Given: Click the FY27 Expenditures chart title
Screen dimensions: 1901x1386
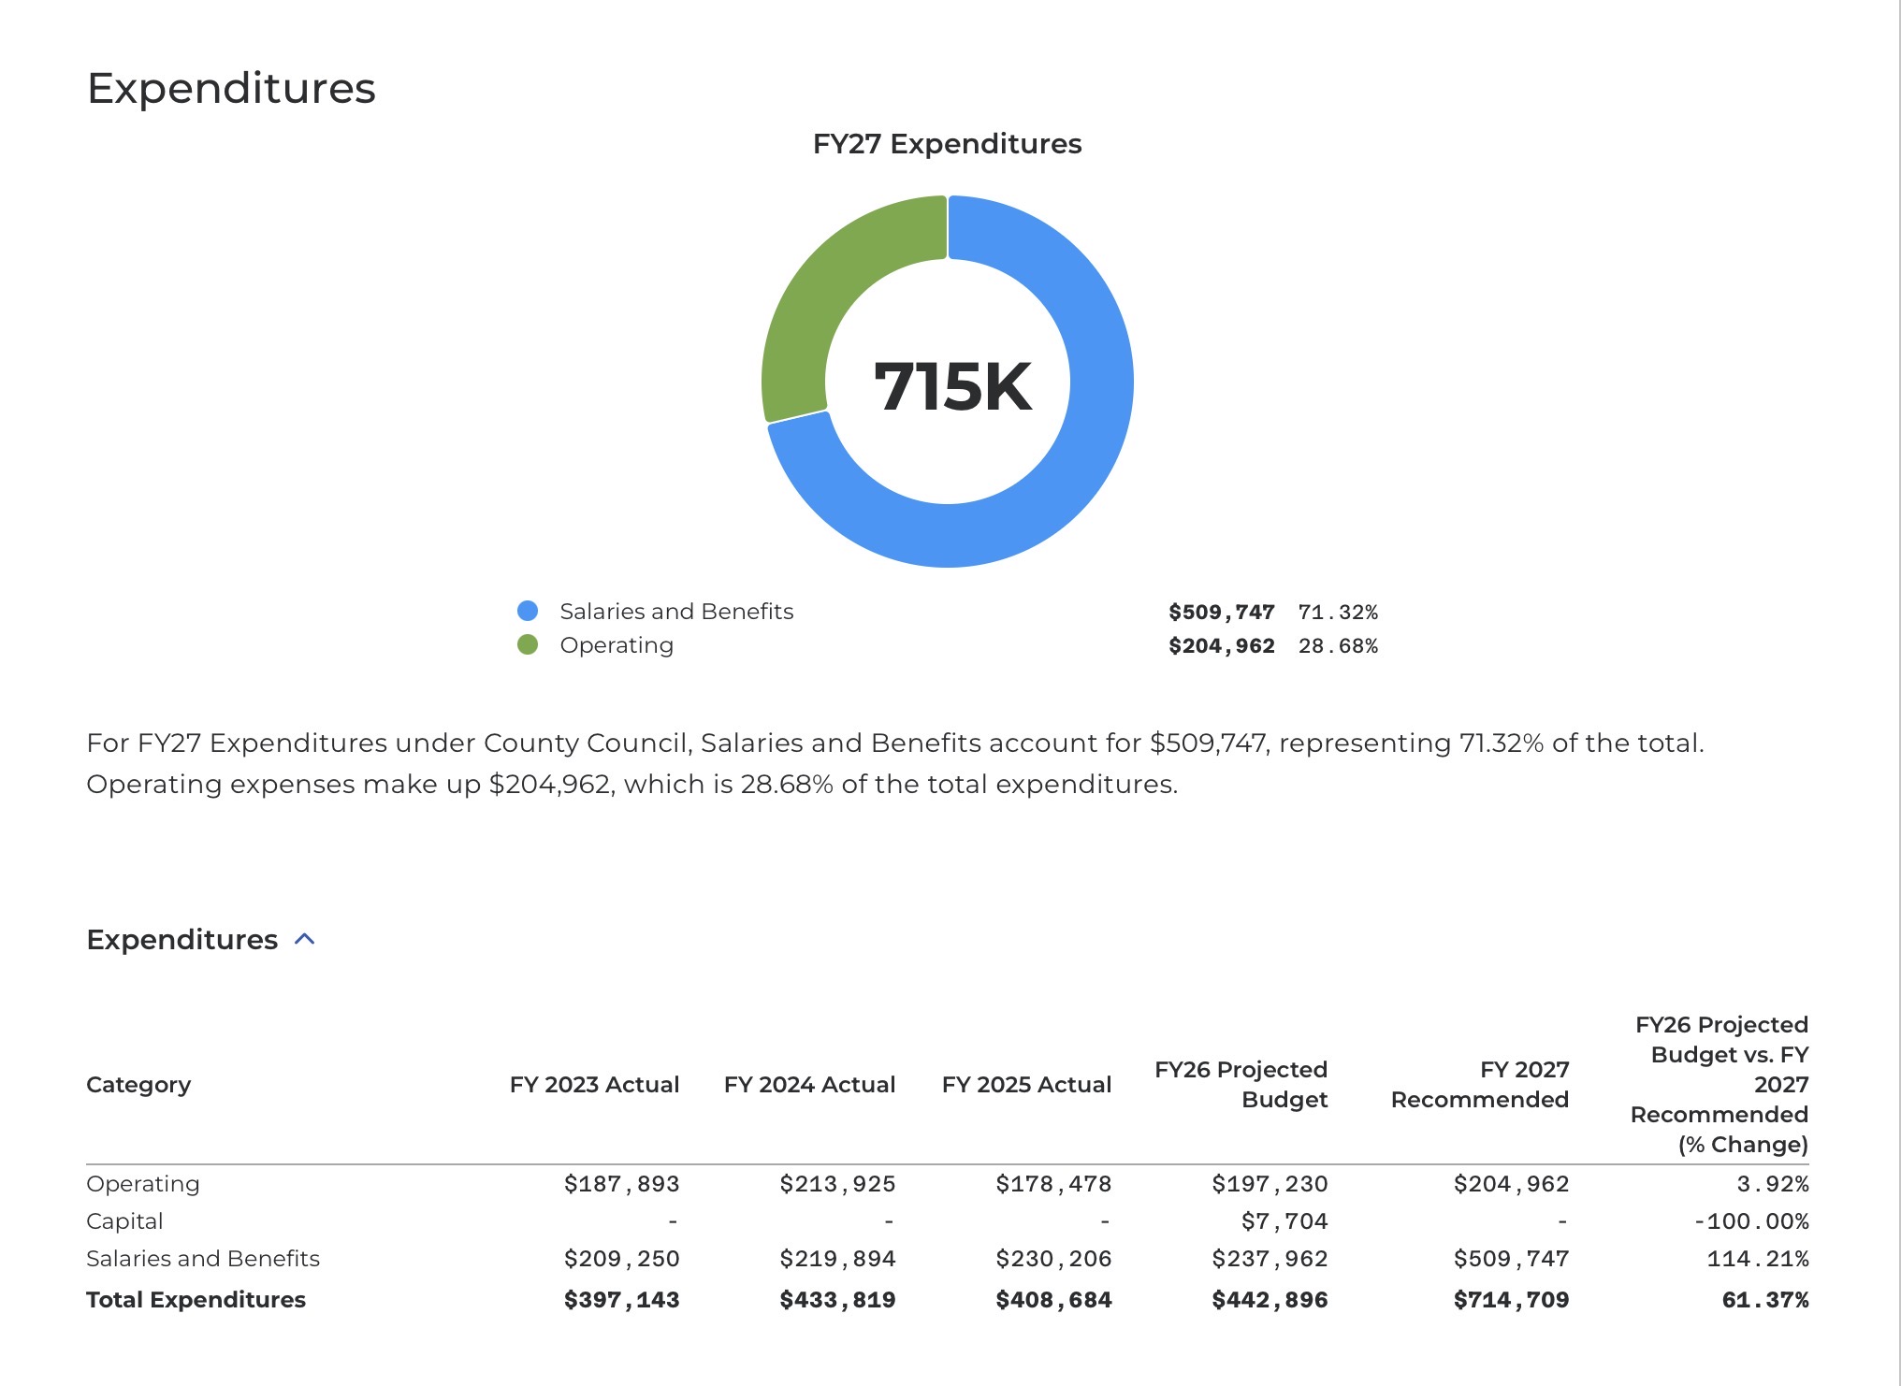Looking at the screenshot, I should [x=947, y=143].
